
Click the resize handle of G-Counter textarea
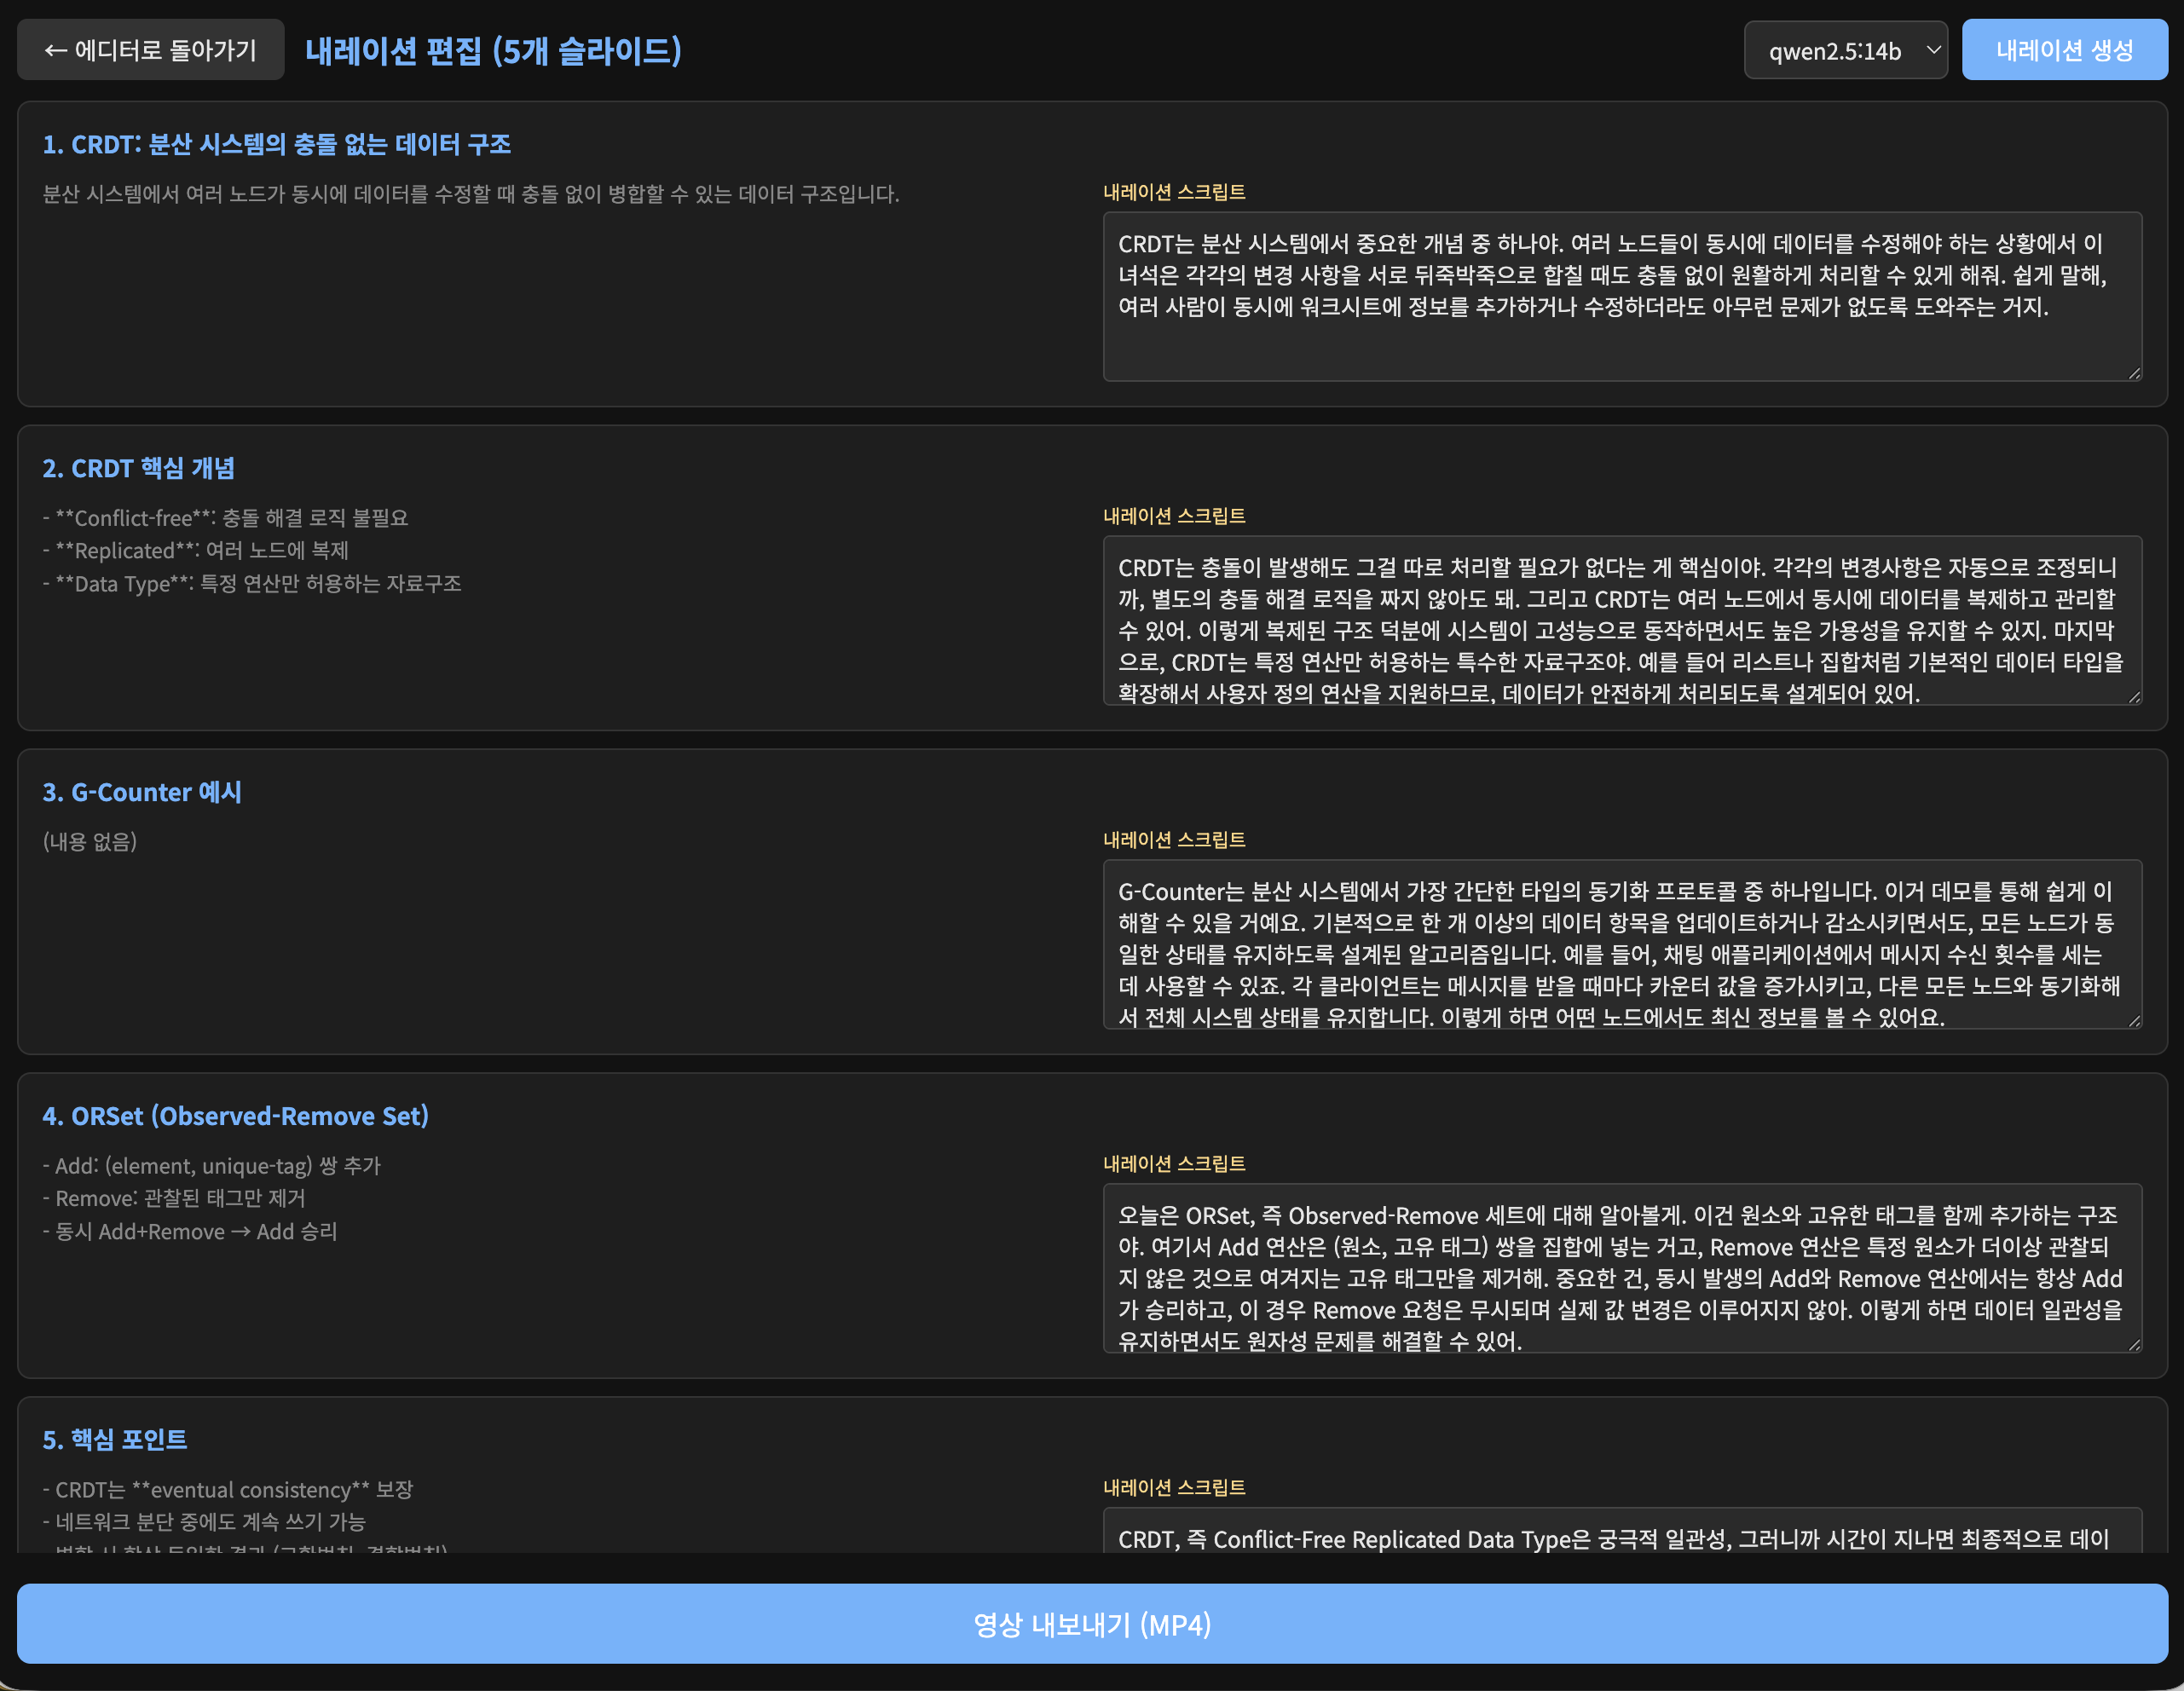point(2134,1021)
